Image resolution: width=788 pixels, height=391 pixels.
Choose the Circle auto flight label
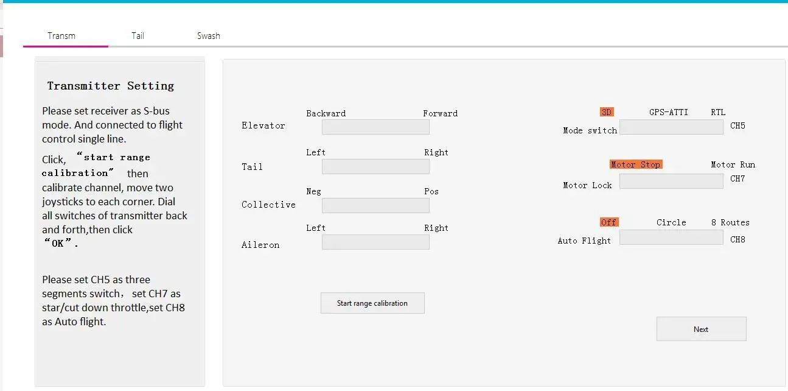[x=671, y=222]
